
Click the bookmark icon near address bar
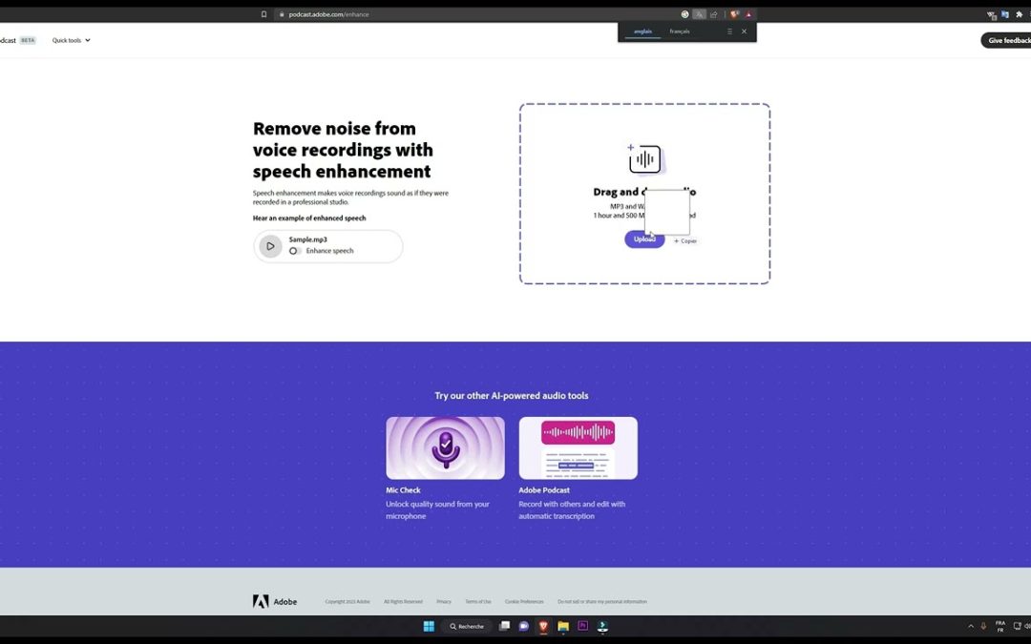[x=263, y=13]
